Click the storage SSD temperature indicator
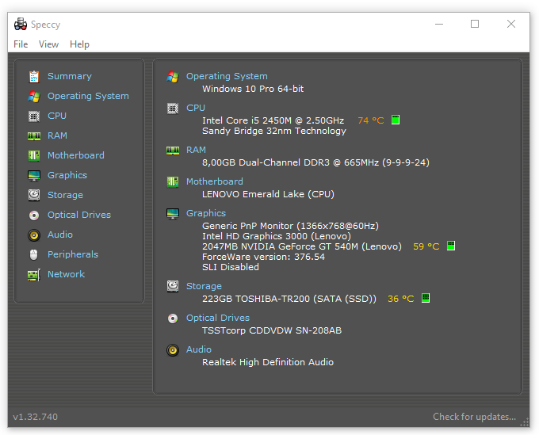Image resolution: width=539 pixels, height=435 pixels. click(x=426, y=299)
